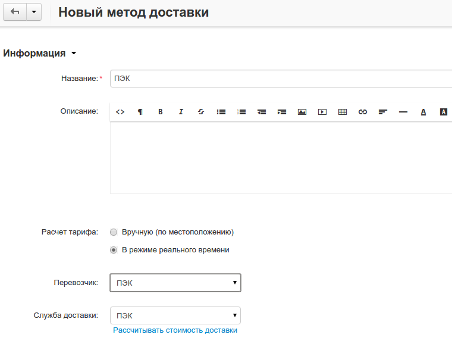Open the 'Служба доставки' dropdown
Image resolution: width=452 pixels, height=347 pixels.
[175, 315]
